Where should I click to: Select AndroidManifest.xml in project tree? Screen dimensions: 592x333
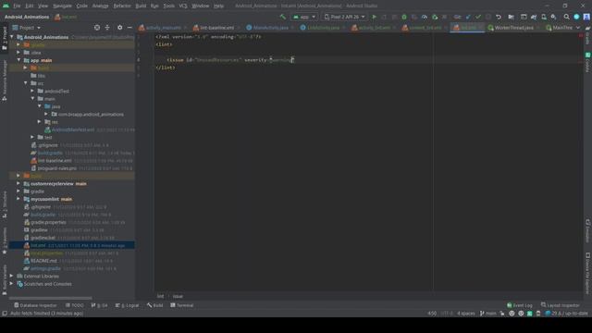tap(73, 129)
